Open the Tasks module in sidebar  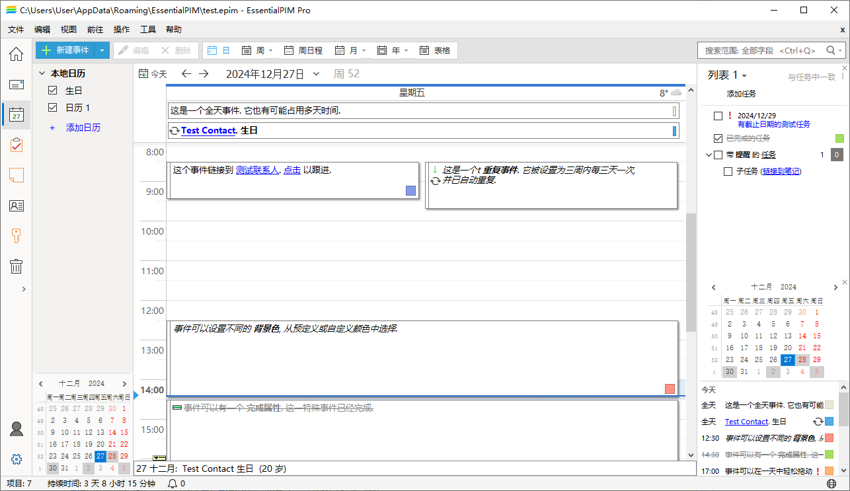click(x=16, y=145)
